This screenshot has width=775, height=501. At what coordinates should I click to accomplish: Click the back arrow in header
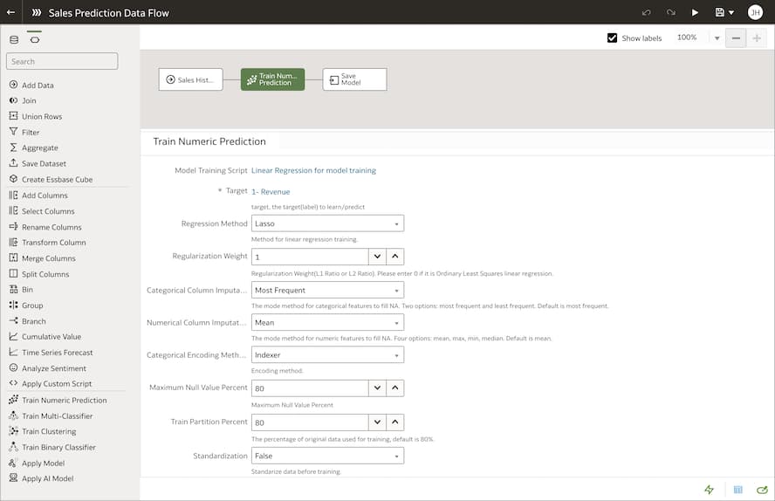(10, 13)
